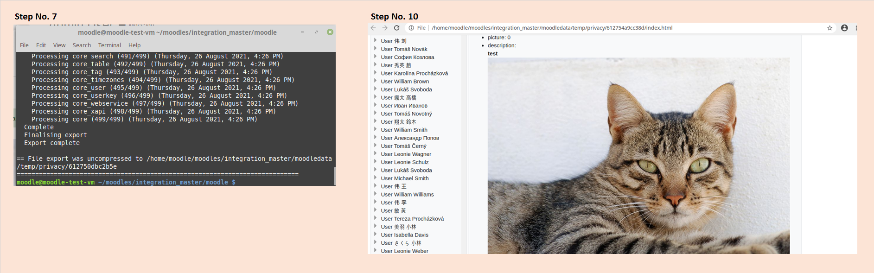The height and width of the screenshot is (273, 874).
Task: Select User 伟 刘 in the tree
Action: coord(394,41)
